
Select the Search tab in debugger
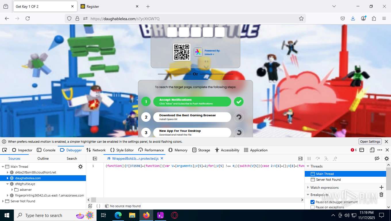tap(72, 158)
